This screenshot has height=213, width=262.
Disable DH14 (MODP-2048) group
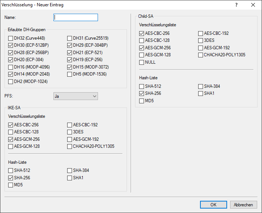(x=11, y=74)
